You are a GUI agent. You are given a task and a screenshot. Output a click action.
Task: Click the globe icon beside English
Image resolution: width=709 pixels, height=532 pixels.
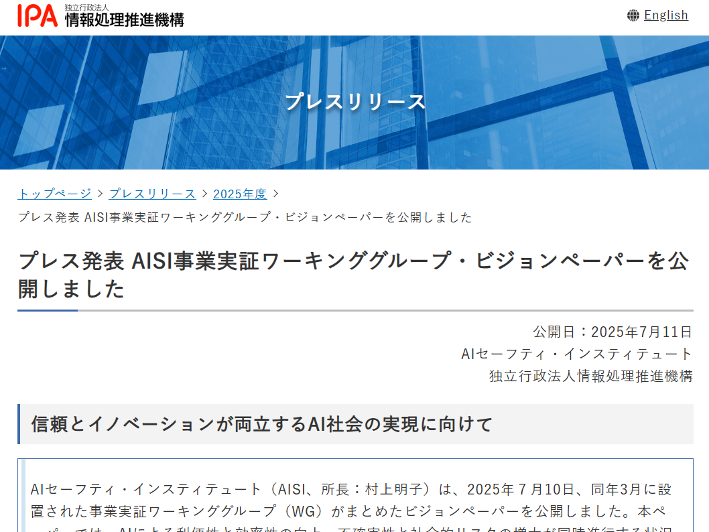(x=633, y=15)
